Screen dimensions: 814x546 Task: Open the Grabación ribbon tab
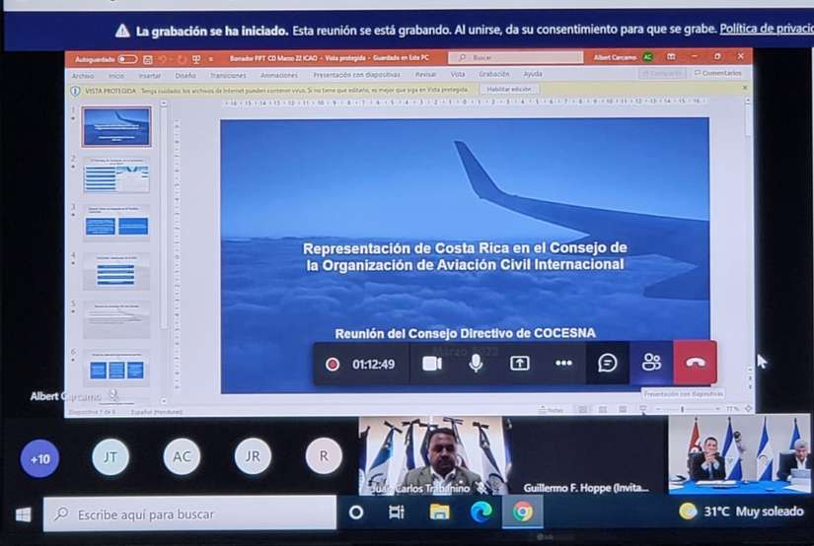pos(493,74)
